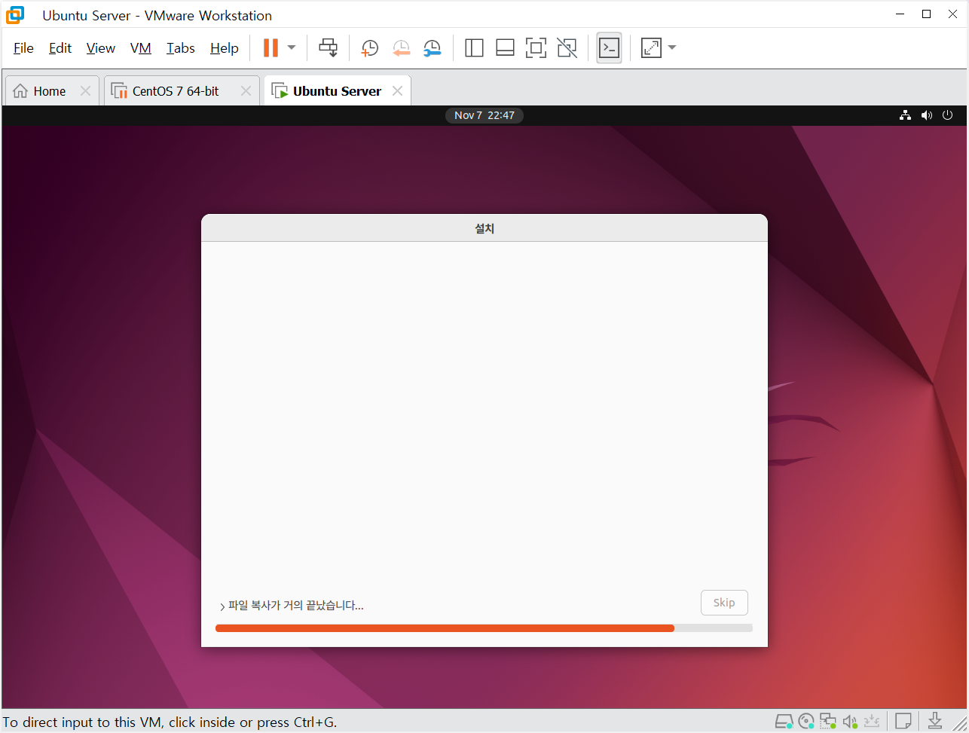Click the Nov 7 22:47 clock in Ubuntu
The image size is (969, 733).
click(x=484, y=115)
